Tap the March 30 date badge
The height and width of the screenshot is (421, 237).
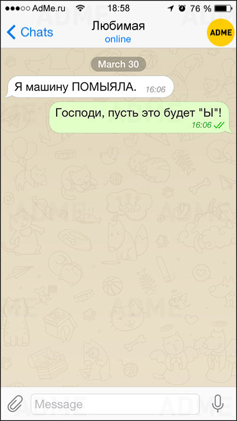pos(119,64)
